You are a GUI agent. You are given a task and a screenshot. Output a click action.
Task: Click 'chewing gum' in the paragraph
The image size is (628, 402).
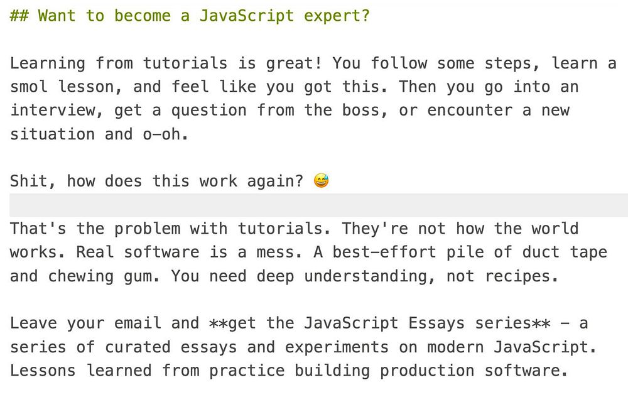[x=100, y=276]
